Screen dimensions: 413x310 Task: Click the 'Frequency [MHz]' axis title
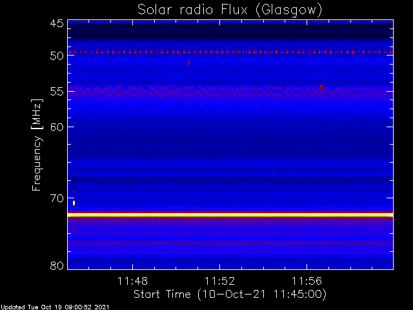tap(37, 145)
